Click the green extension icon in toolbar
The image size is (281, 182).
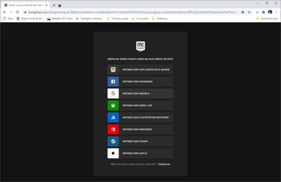click(257, 12)
